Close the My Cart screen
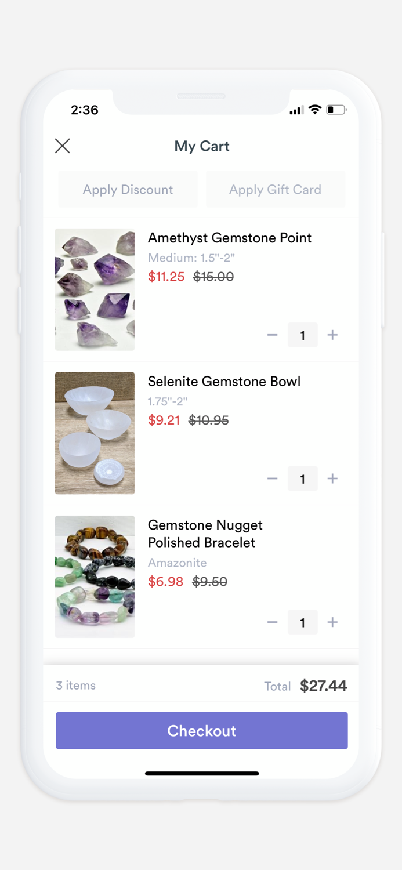Screen dimensions: 402x870 [62, 146]
